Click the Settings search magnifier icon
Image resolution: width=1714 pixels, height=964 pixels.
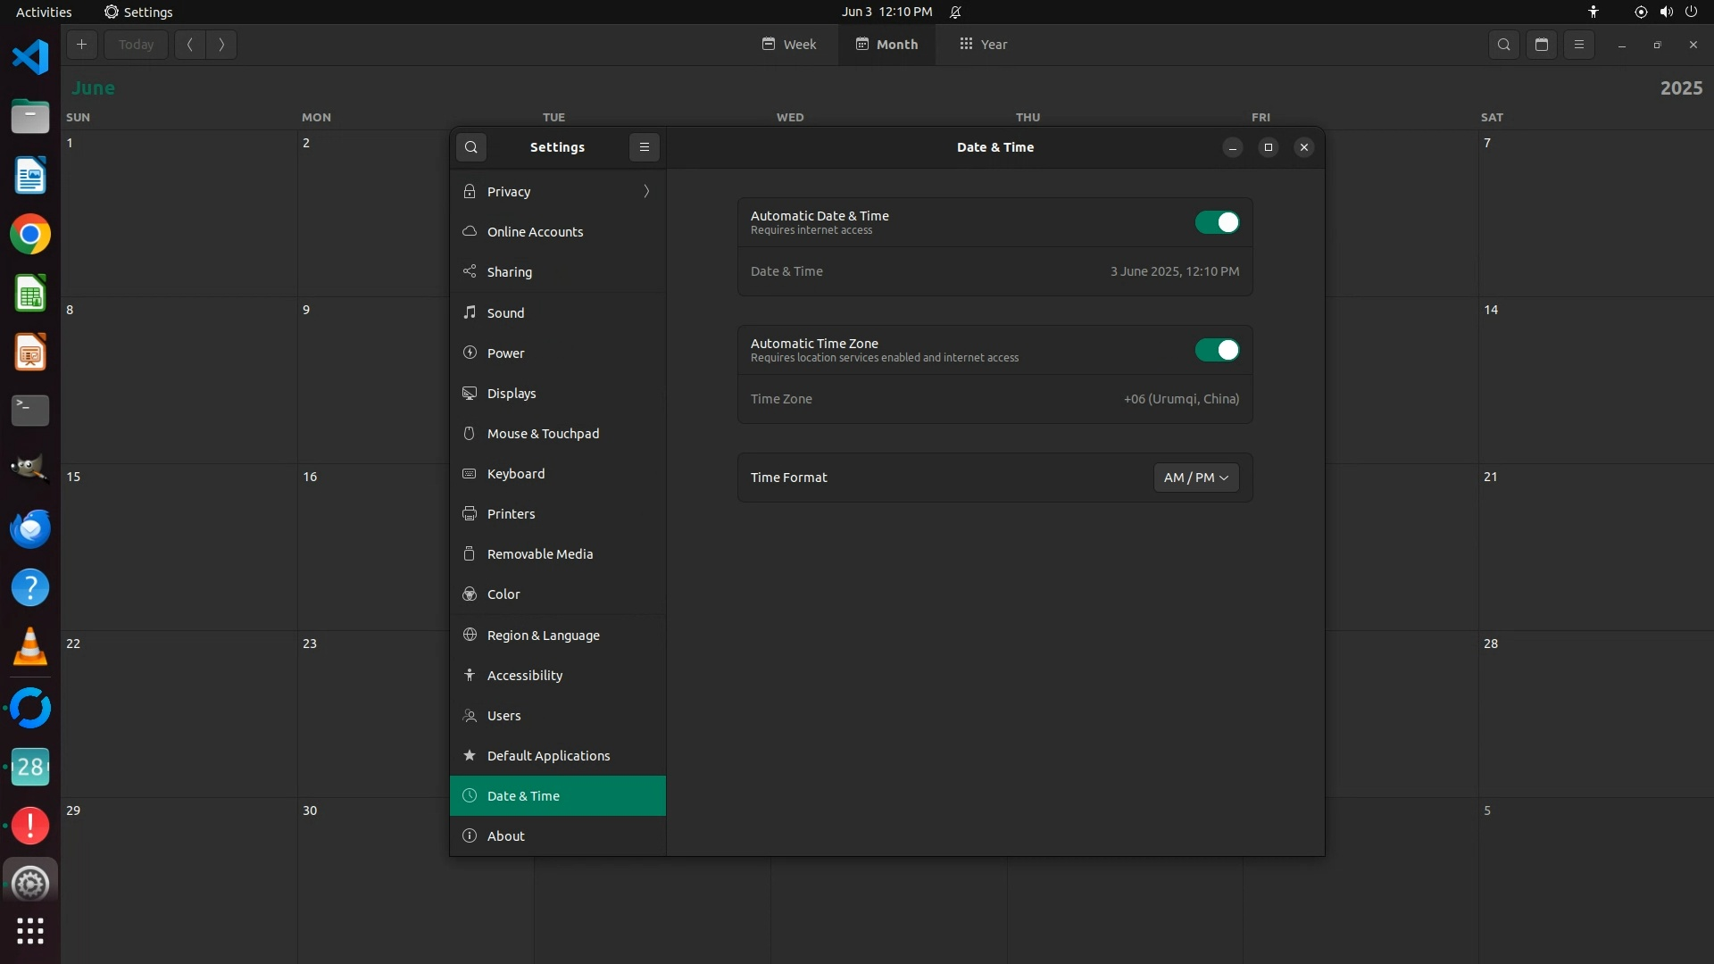click(471, 147)
